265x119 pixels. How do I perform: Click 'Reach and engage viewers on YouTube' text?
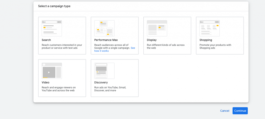coord(59,89)
